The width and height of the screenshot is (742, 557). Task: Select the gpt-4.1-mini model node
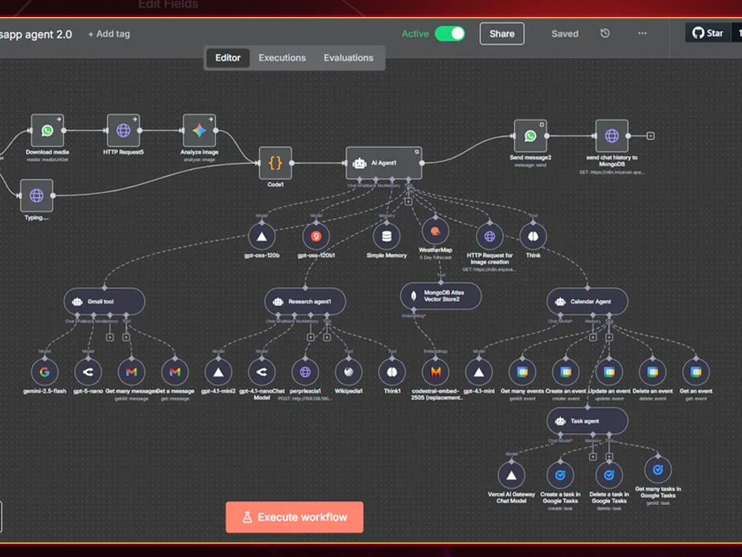[x=479, y=372]
